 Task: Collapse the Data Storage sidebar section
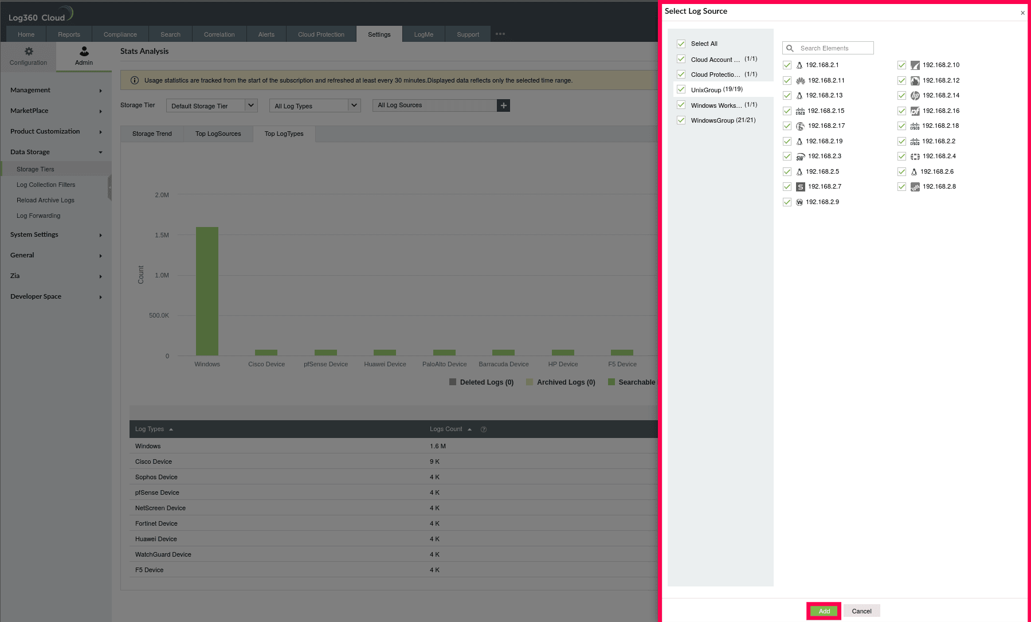(56, 152)
